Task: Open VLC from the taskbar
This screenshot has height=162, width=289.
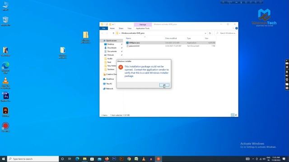Action: pyautogui.click(x=144, y=159)
